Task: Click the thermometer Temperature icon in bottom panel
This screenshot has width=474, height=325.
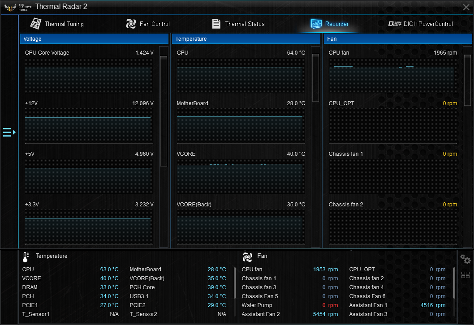Action: point(26,257)
